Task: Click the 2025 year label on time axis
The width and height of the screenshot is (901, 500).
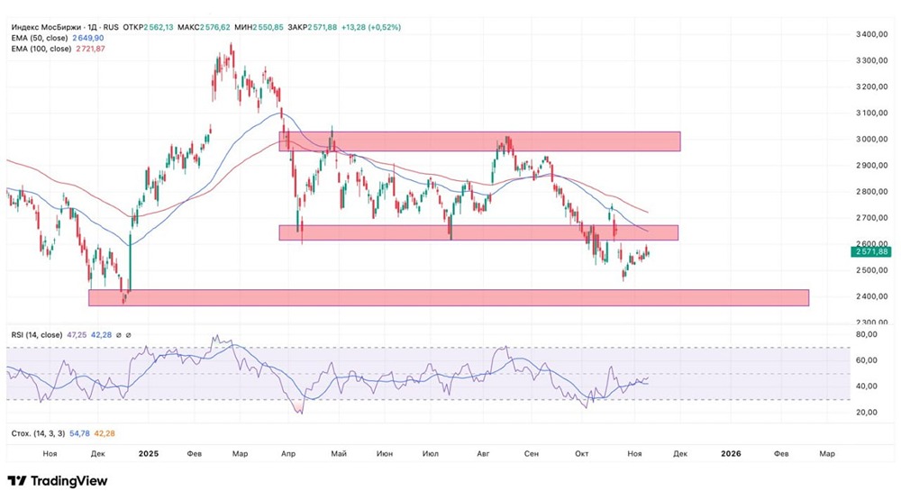Action: 149,453
